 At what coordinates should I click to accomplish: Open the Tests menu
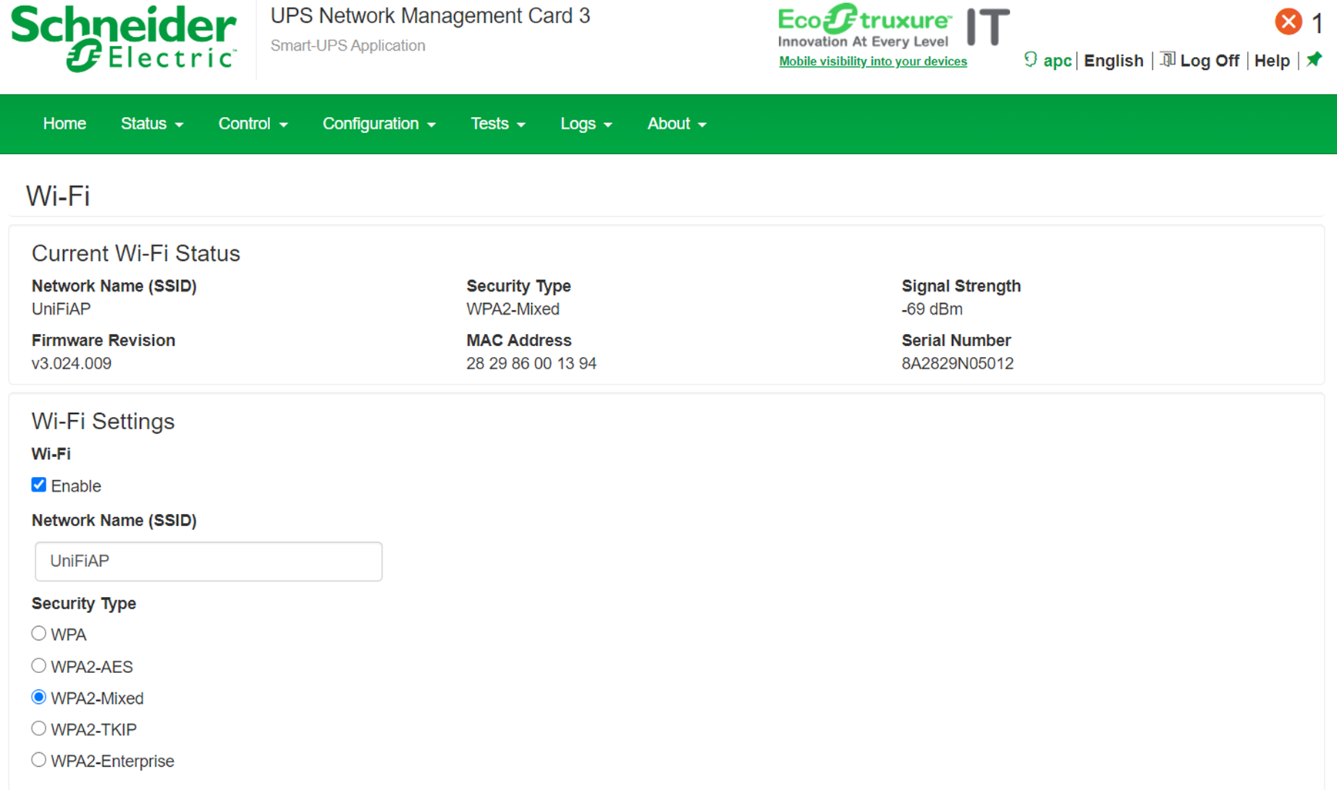[497, 124]
